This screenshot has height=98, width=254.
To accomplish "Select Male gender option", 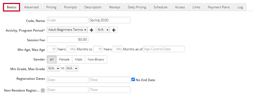I will tap(79, 59).
